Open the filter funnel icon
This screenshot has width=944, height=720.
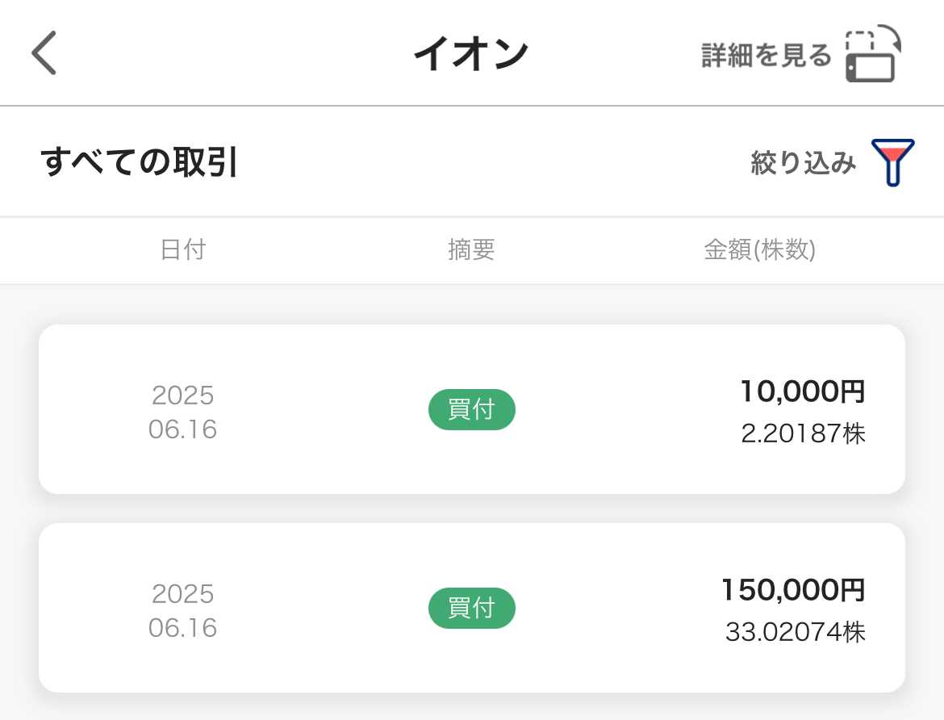(x=893, y=162)
